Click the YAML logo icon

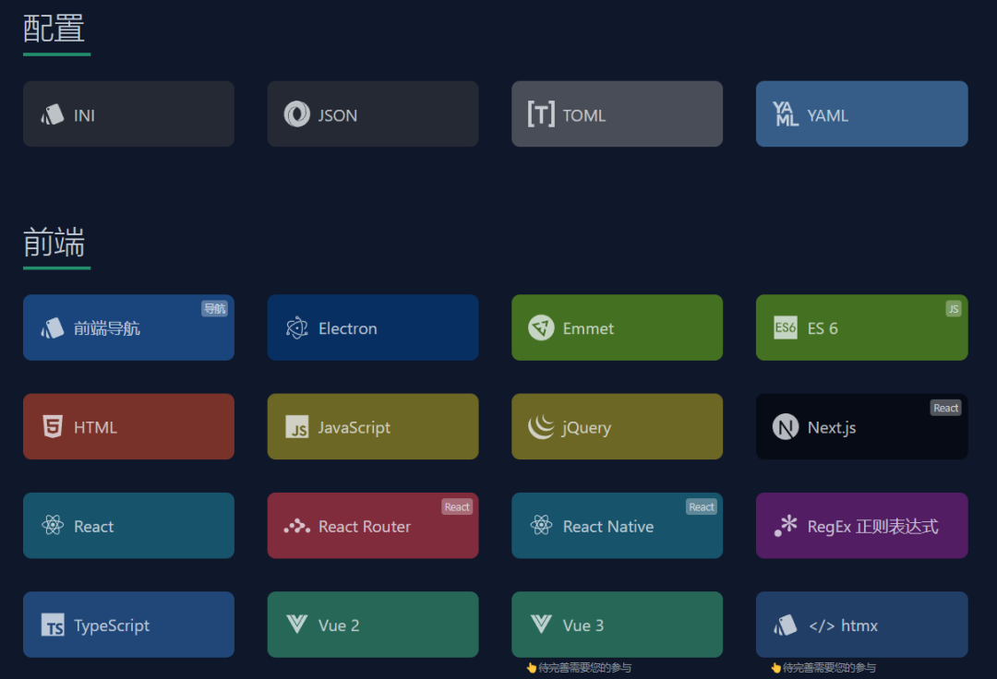coord(786,114)
